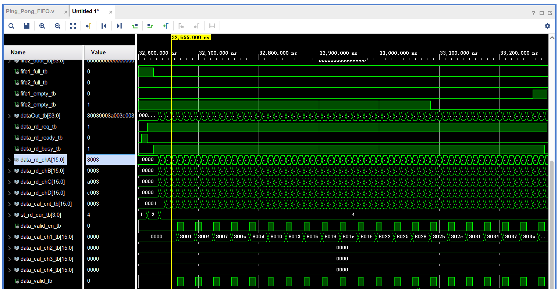Click value c003 of data_rd_chD
The height and width of the screenshot is (289, 558).
point(93,193)
